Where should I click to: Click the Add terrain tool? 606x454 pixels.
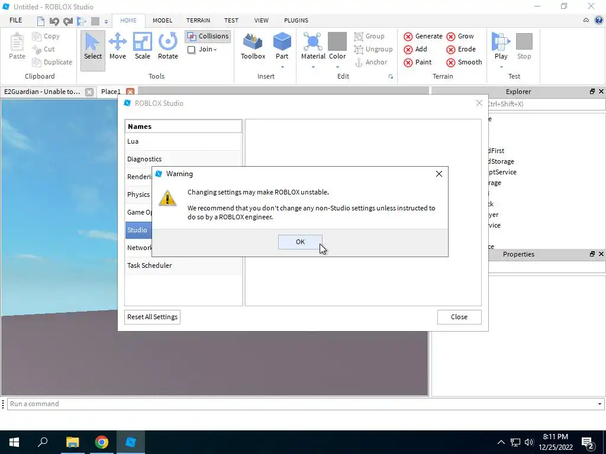(415, 50)
